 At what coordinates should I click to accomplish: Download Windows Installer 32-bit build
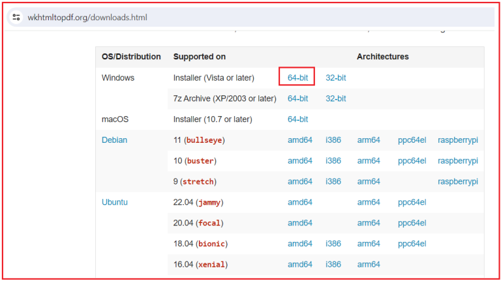click(x=335, y=78)
